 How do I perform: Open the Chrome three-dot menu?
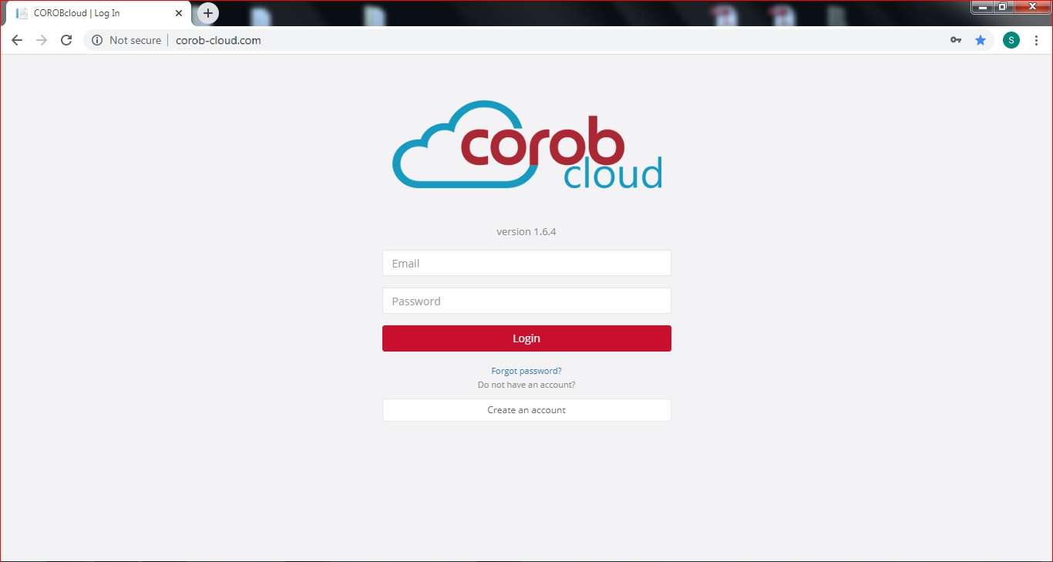1036,40
